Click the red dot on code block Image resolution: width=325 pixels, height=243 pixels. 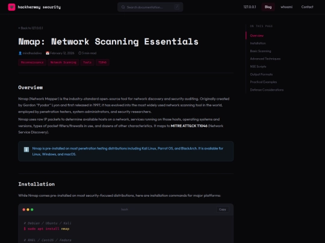pos(24,209)
